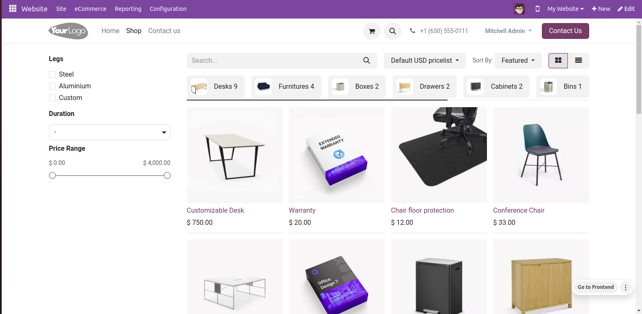Click the maximum price slider handle
Viewport: 642px width, 314px height.
[167, 175]
